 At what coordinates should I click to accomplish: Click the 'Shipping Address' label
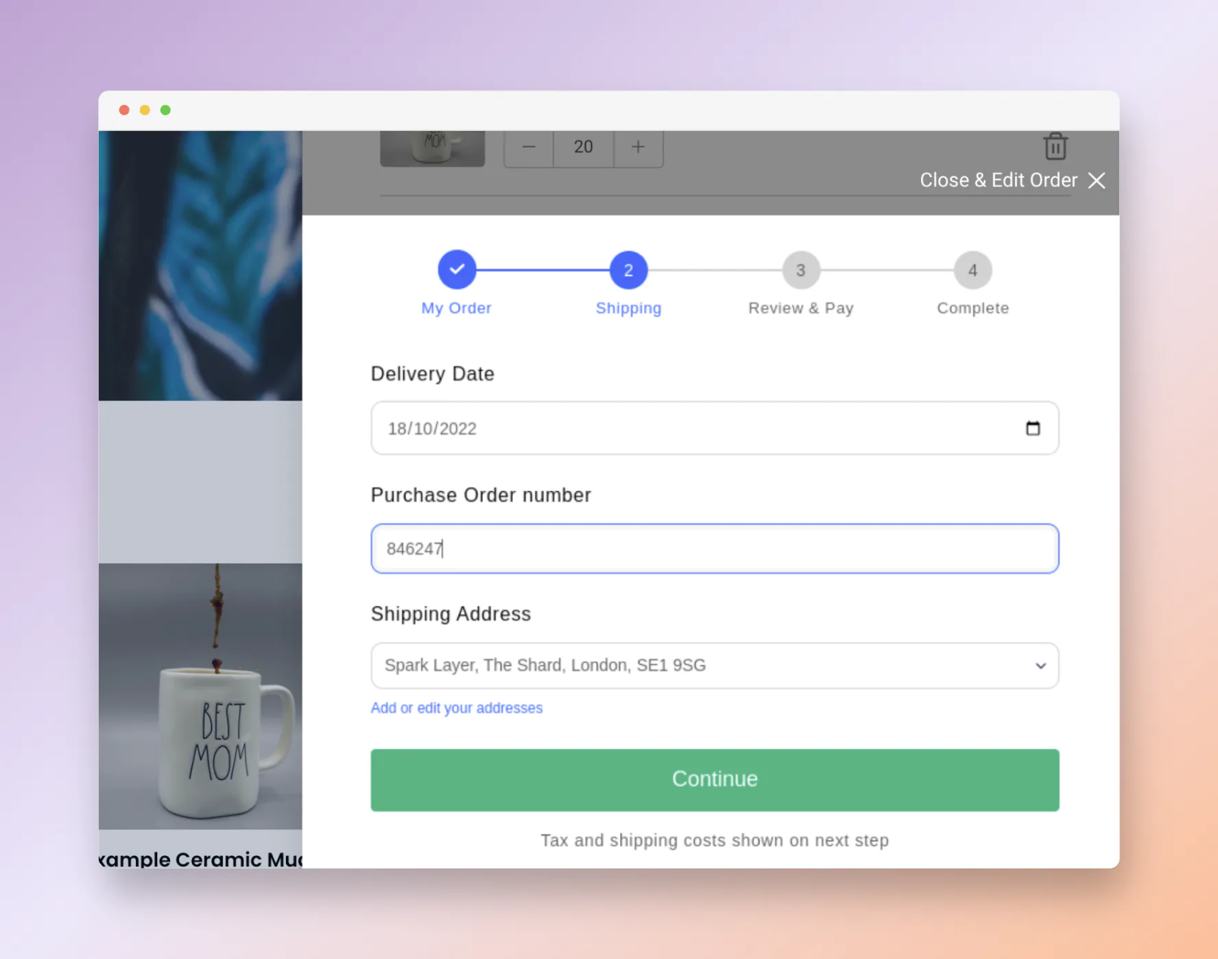(x=451, y=614)
